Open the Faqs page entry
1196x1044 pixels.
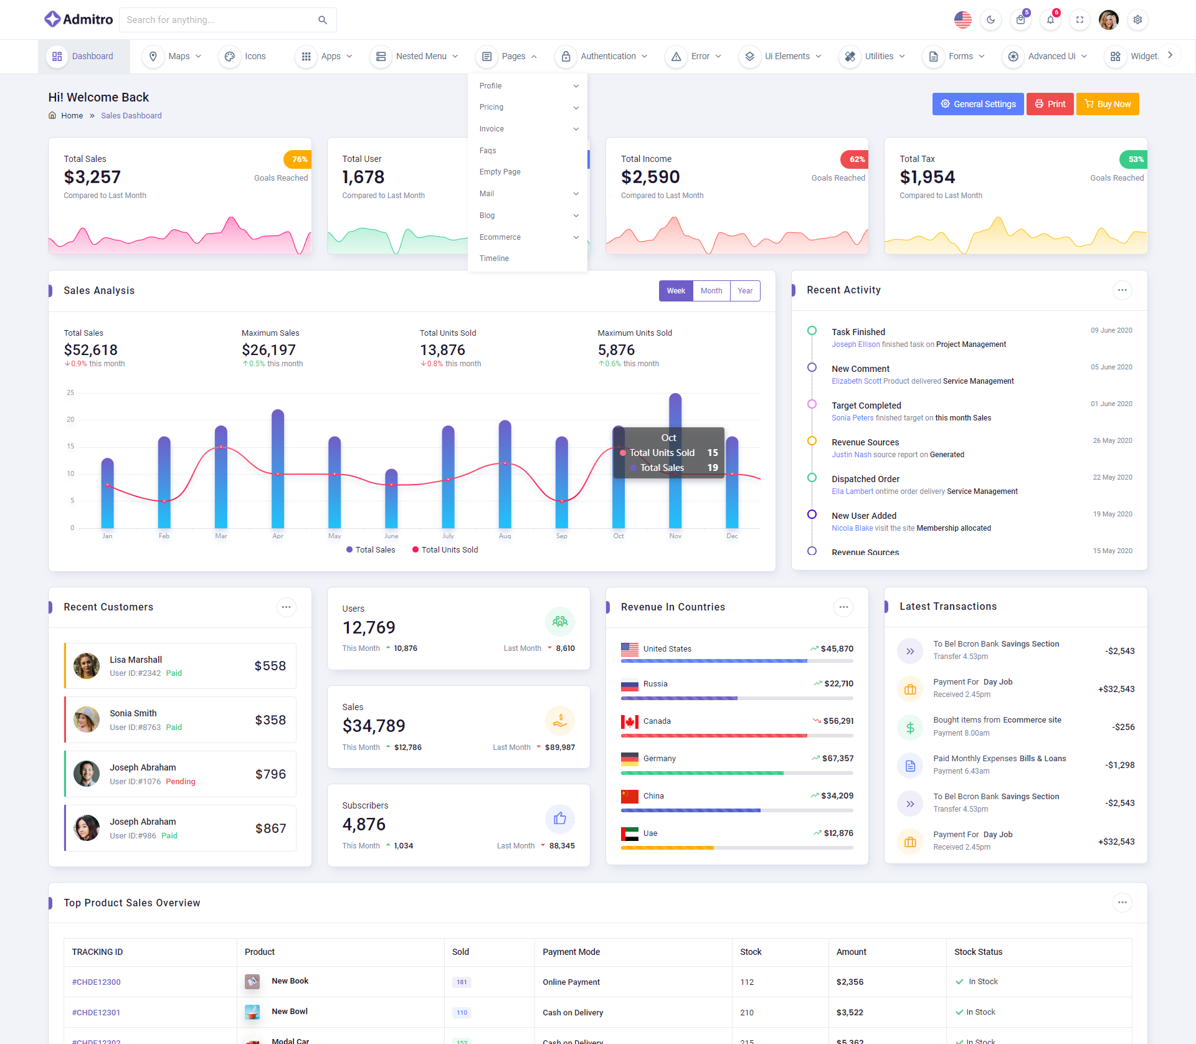pyautogui.click(x=488, y=151)
